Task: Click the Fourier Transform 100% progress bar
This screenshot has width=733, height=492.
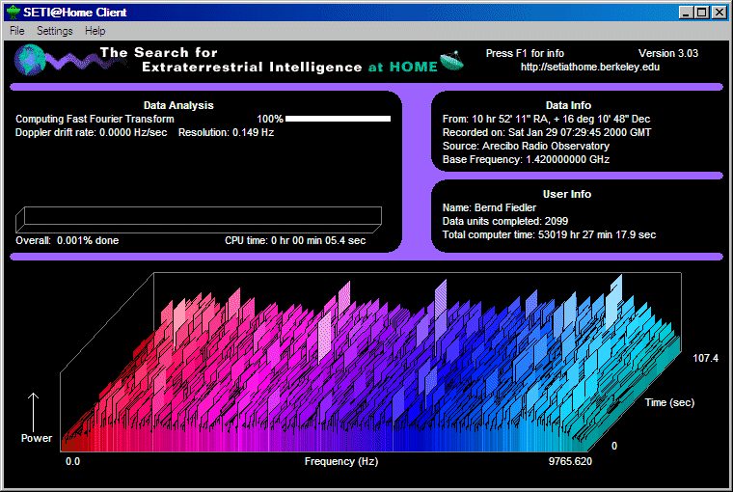Action: [x=338, y=119]
